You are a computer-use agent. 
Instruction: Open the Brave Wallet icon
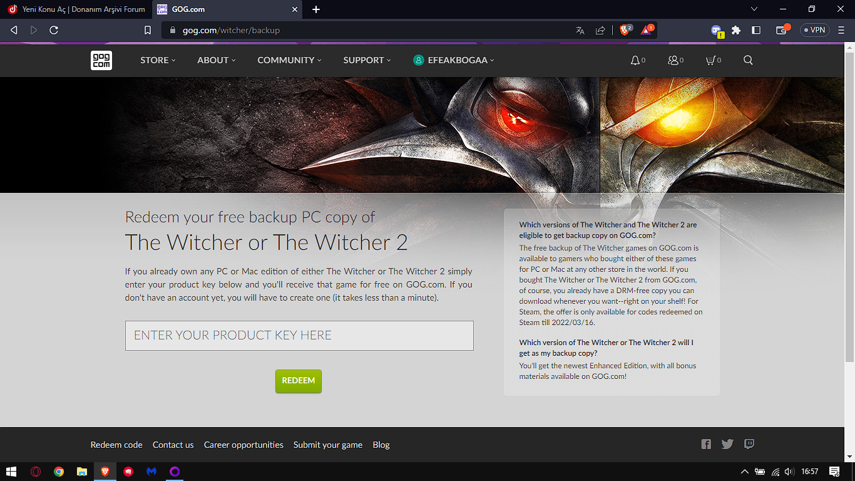(x=782, y=30)
